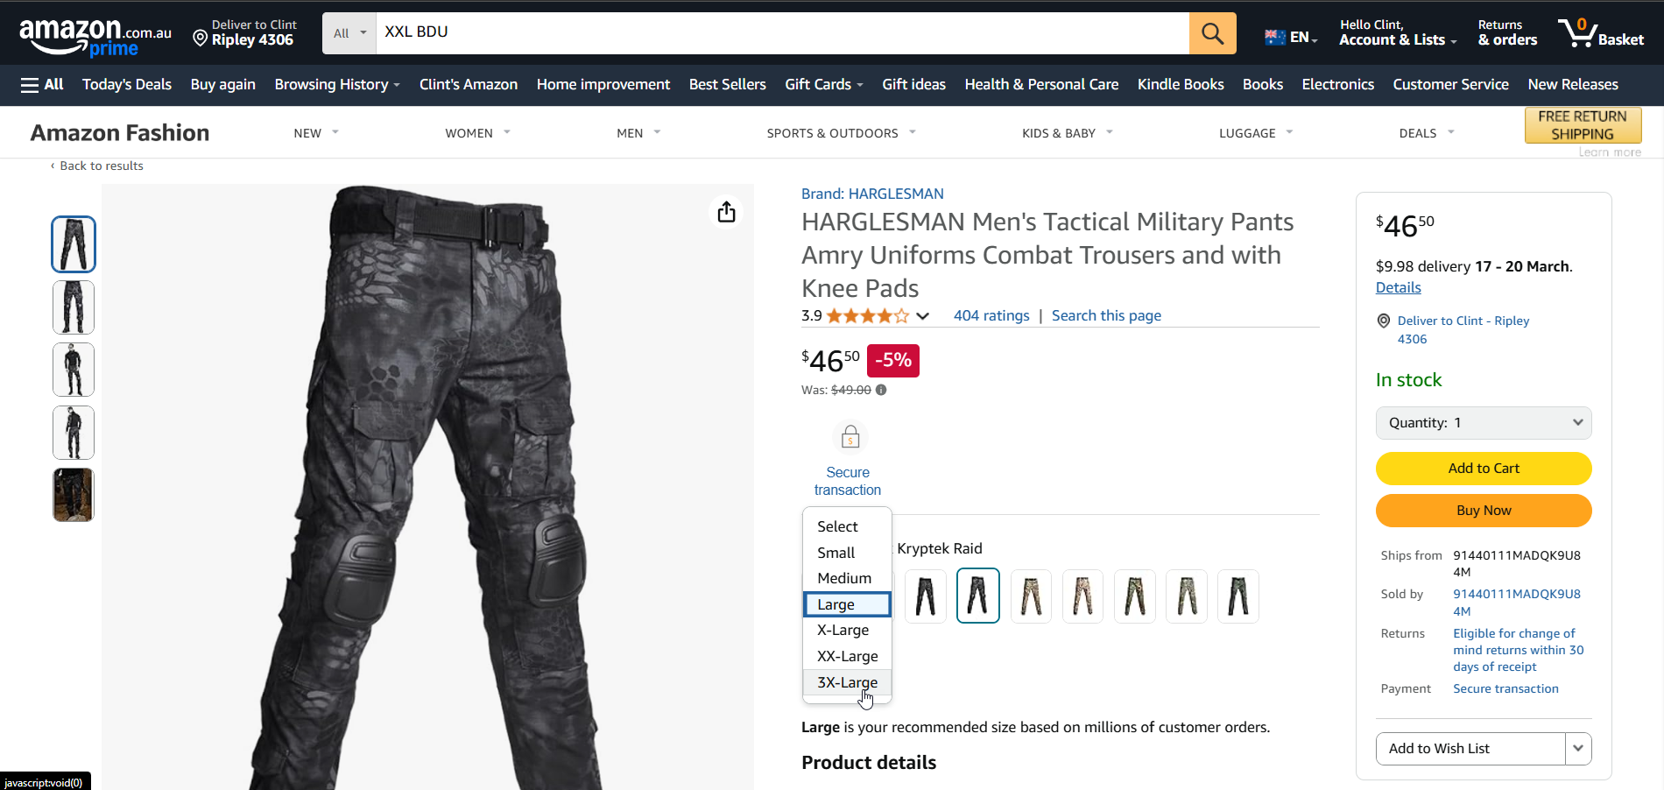Click the yellow Add to Cart button
Image resolution: width=1664 pixels, height=790 pixels.
[1484, 469]
